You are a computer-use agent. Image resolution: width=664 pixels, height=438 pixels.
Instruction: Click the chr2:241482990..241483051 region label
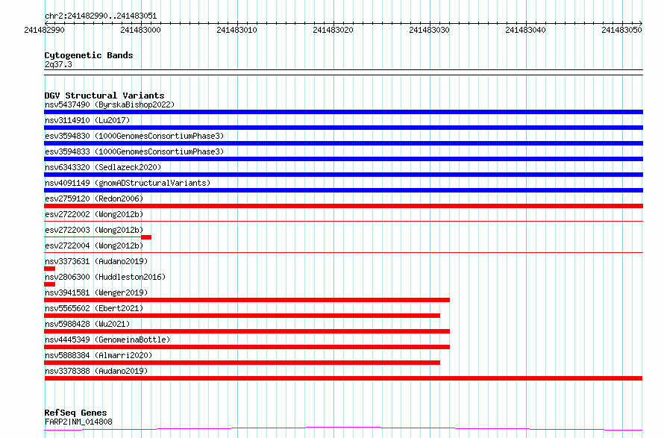click(101, 16)
